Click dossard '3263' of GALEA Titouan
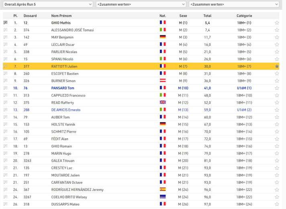This screenshot has width=286, height=209. point(27,161)
